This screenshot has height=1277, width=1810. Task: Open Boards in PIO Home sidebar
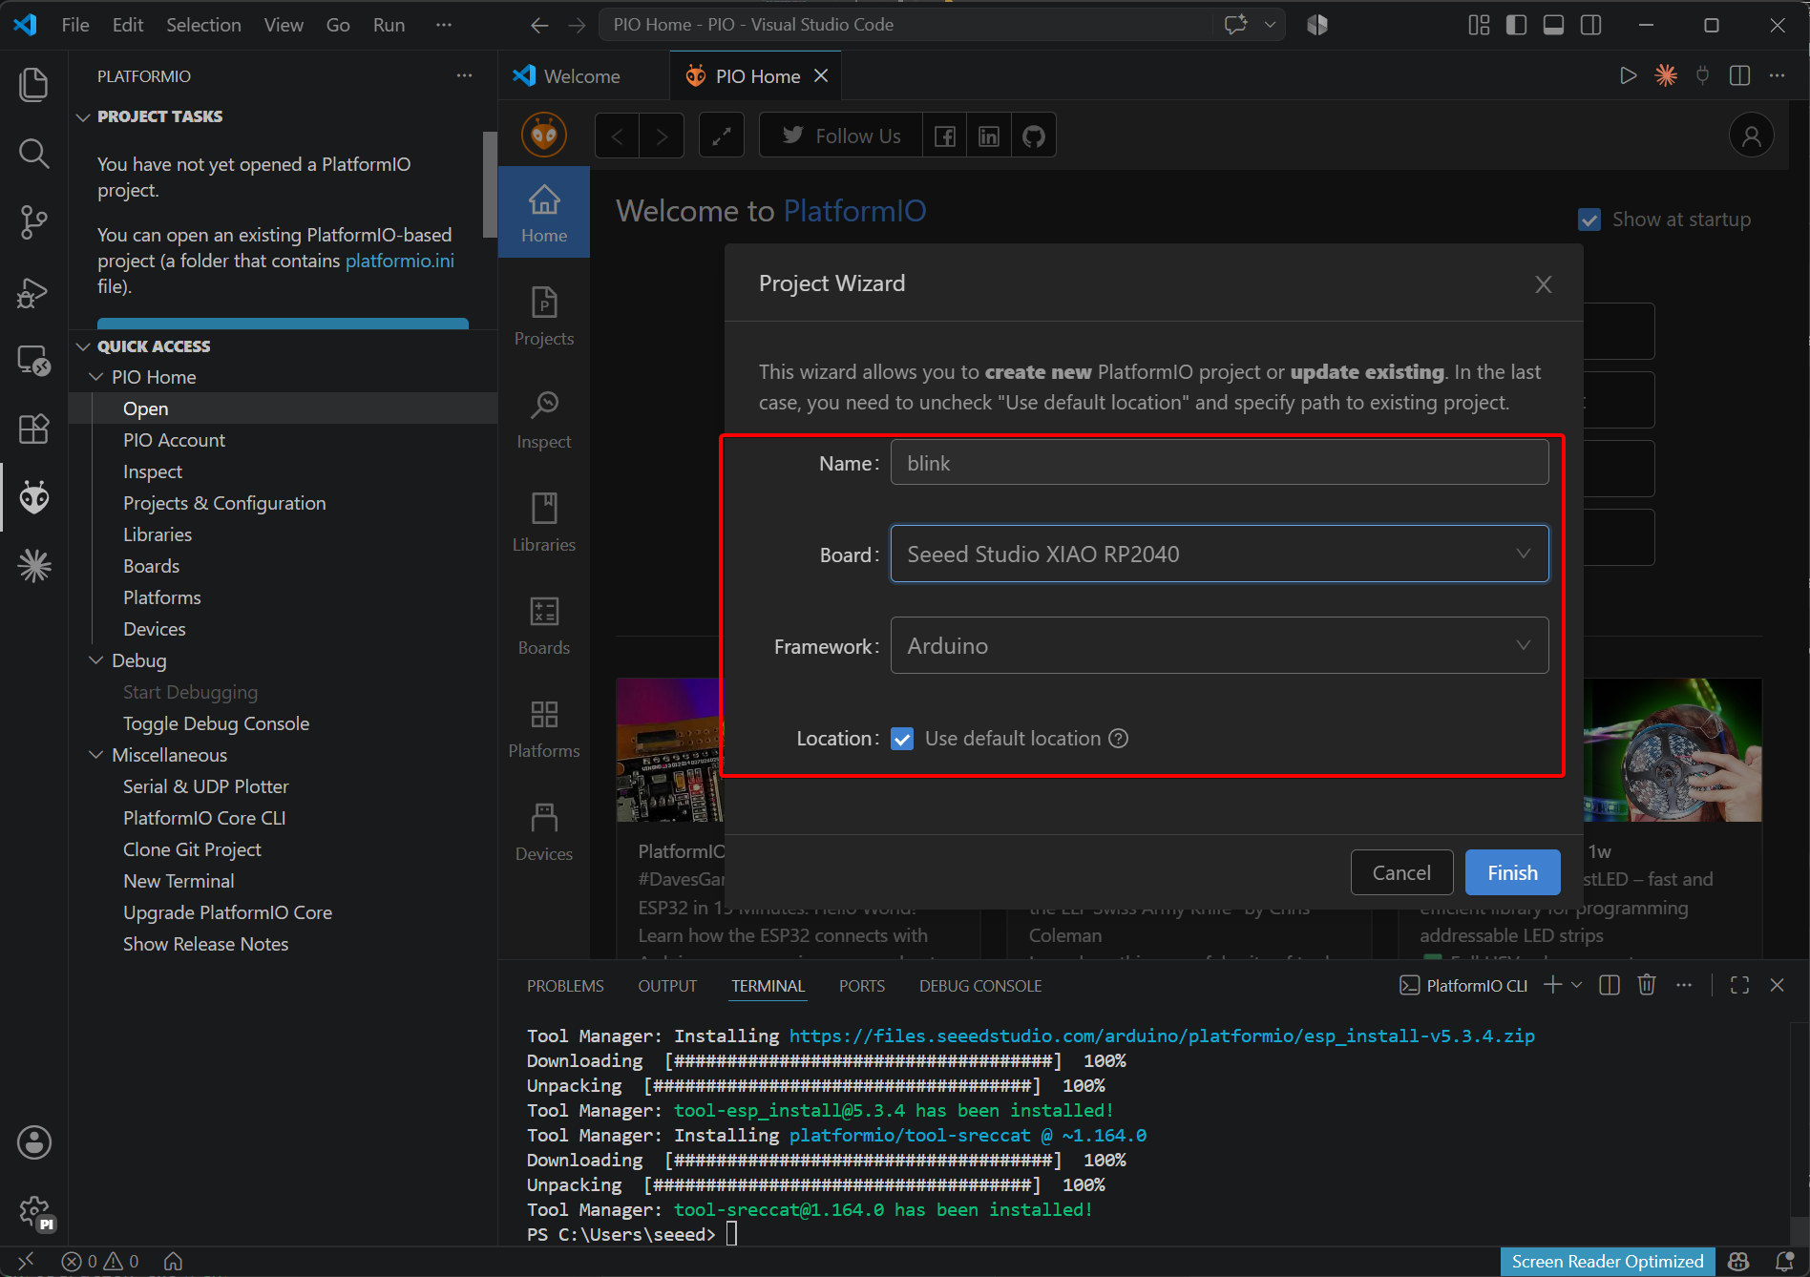pos(544,625)
